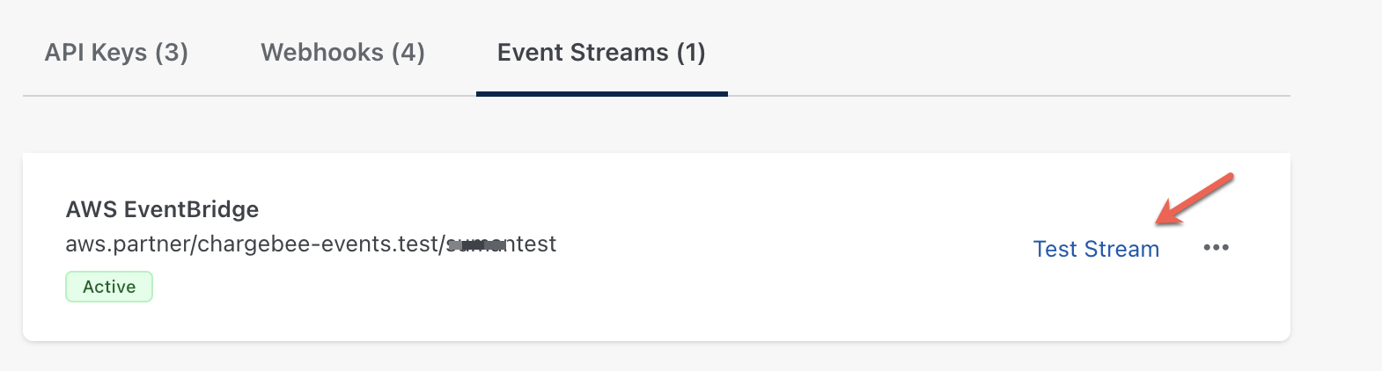
Task: Click the Active status badge
Action: 109,287
